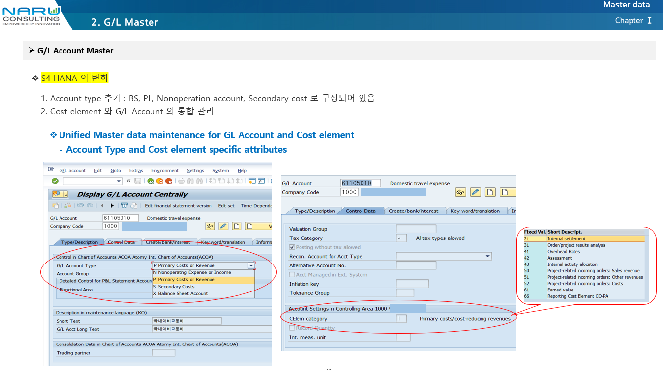The height and width of the screenshot is (370, 663).
Task: Click the green Back arrow icon
Action: click(x=151, y=181)
